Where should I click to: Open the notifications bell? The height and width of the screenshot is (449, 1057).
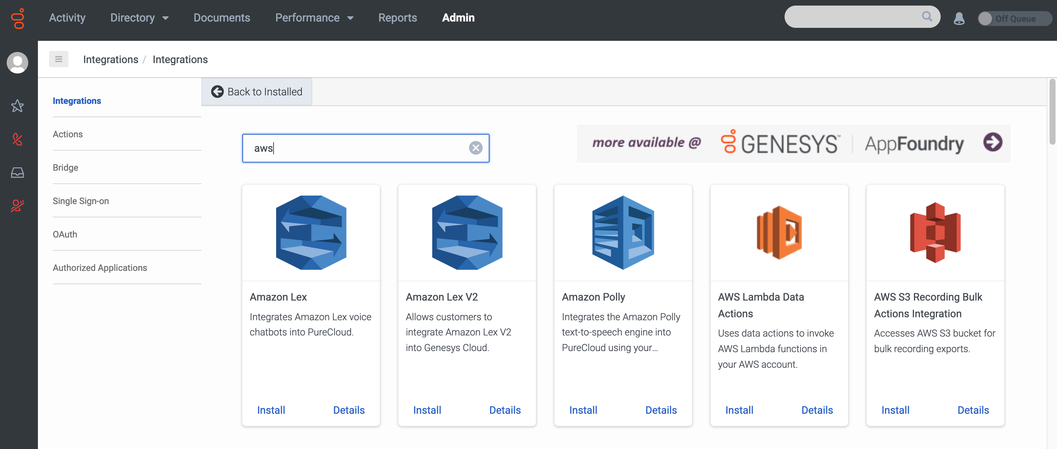pos(959,19)
